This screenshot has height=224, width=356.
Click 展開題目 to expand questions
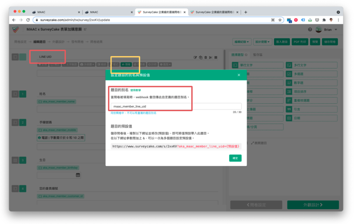259,143
